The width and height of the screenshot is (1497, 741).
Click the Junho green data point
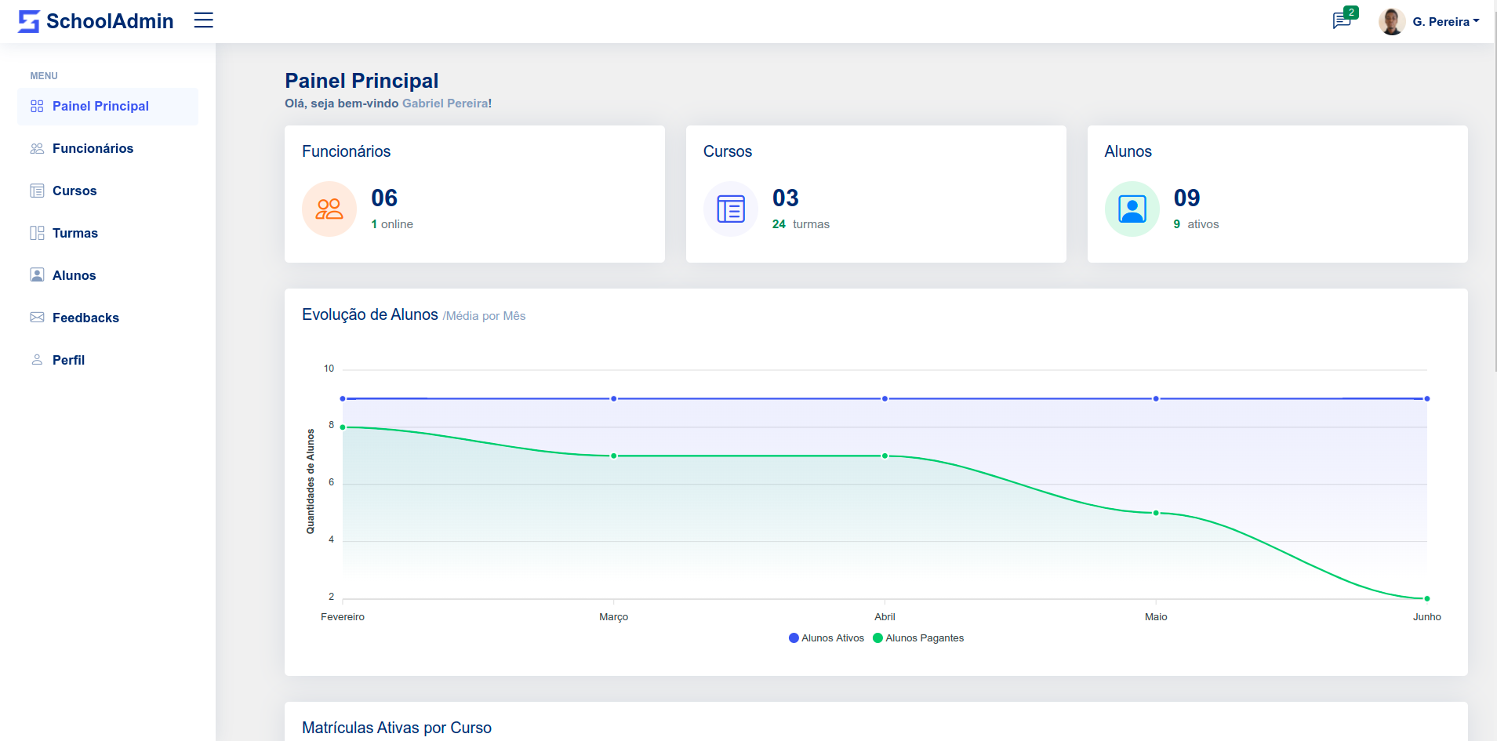[x=1427, y=599]
